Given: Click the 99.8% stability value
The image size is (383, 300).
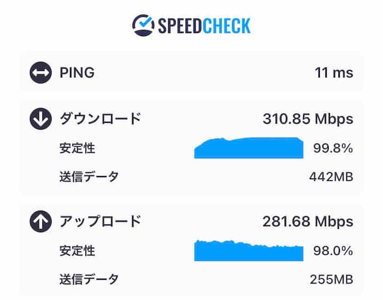Looking at the screenshot, I should 332,148.
